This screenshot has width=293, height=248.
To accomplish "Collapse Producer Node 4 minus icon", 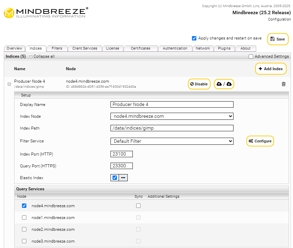I will click(x=9, y=84).
